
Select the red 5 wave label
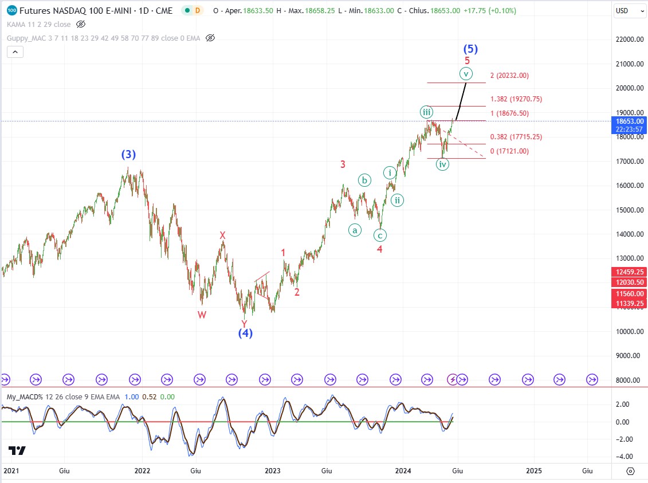pyautogui.click(x=467, y=61)
